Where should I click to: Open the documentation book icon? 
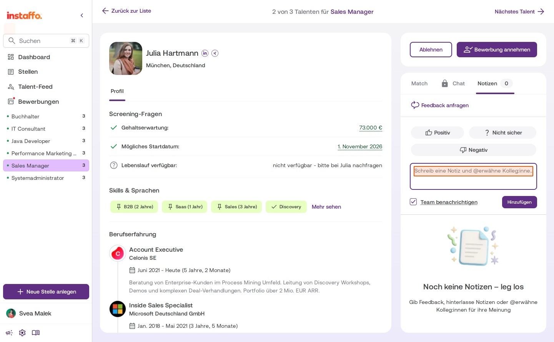click(36, 333)
